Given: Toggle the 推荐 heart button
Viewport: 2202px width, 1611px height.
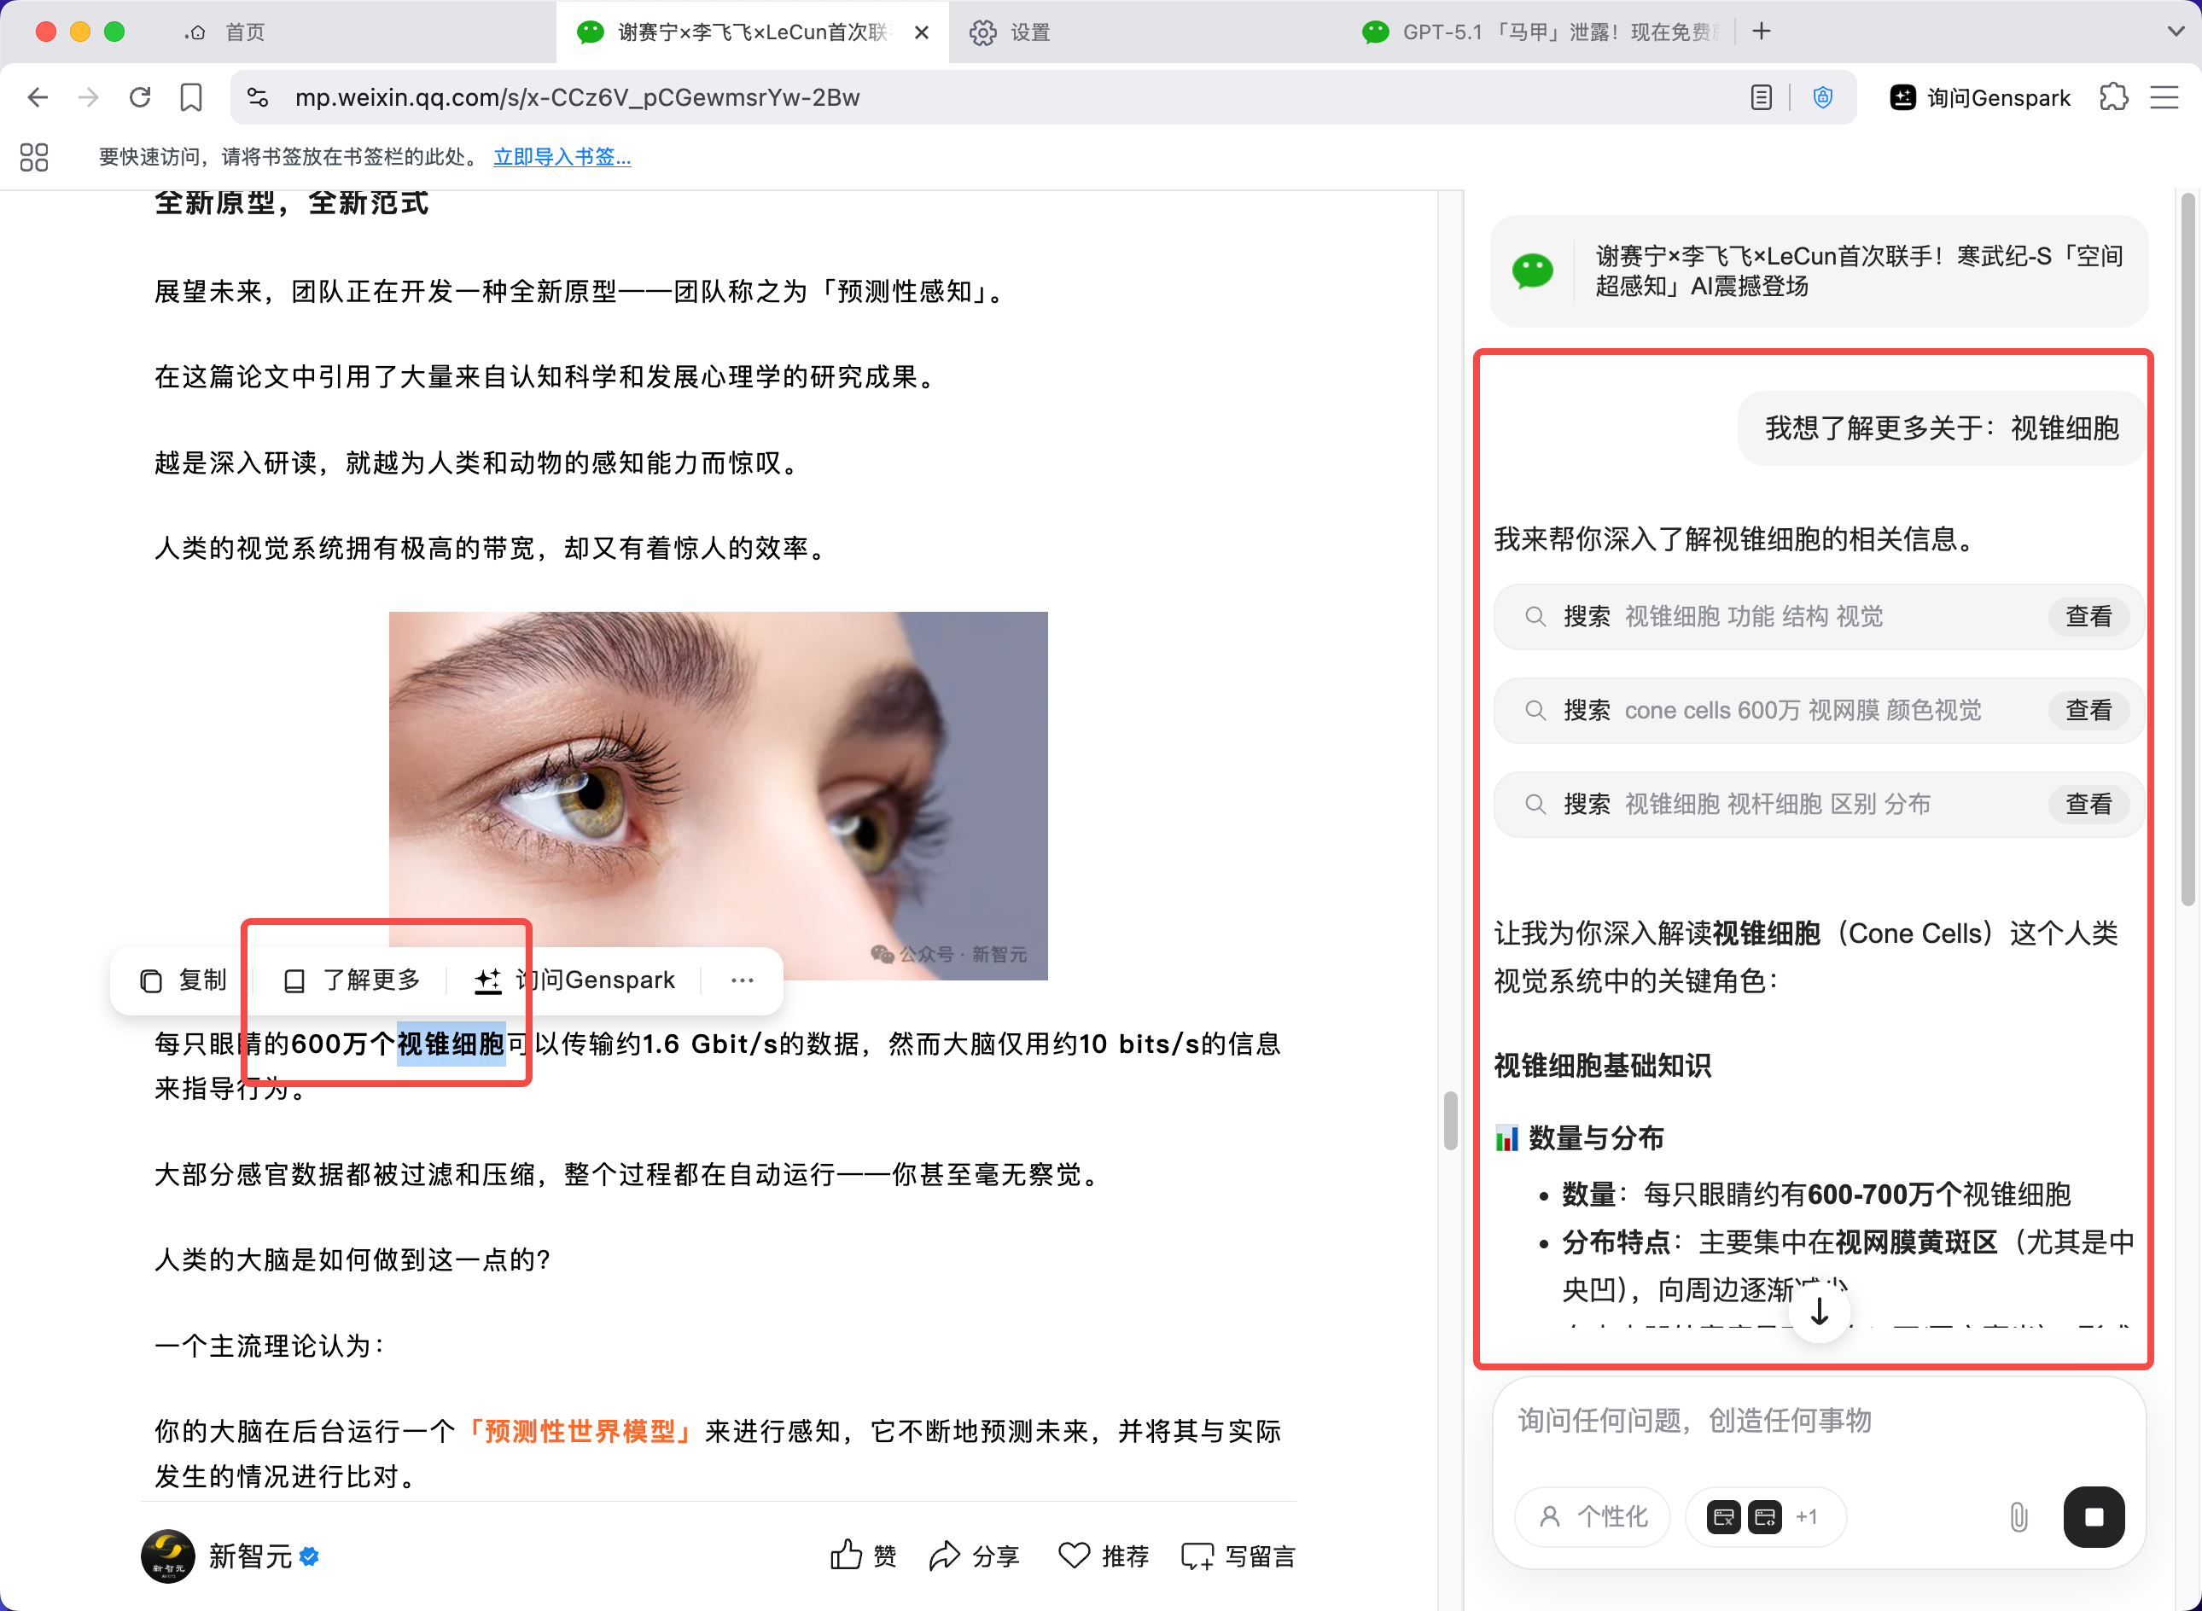Looking at the screenshot, I should tap(1104, 1556).
